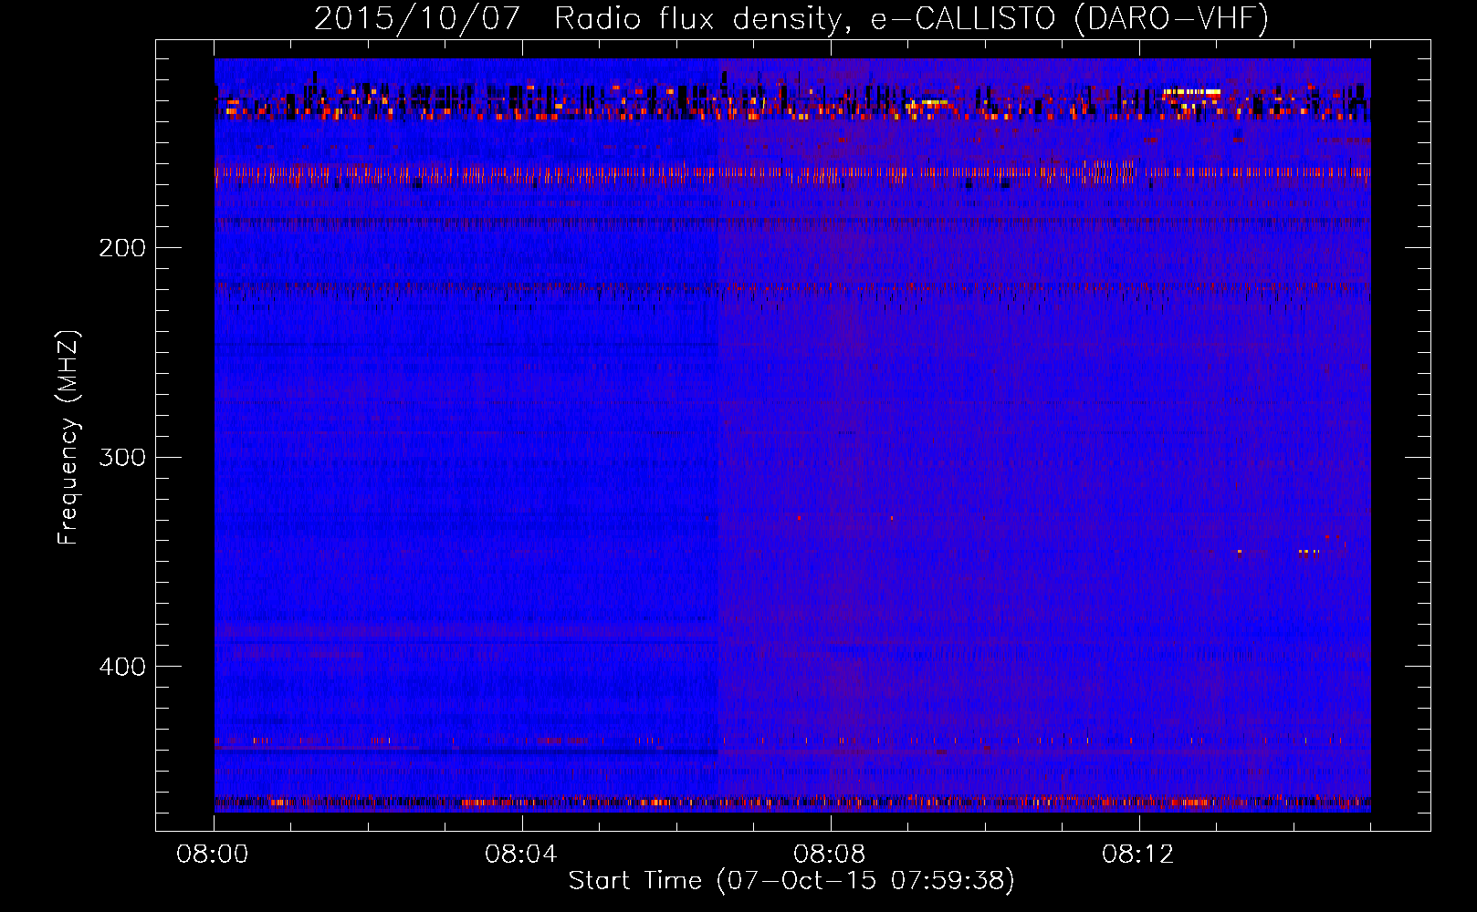Click the 200 frequency tick label
The width and height of the screenshot is (1477, 912).
(122, 248)
